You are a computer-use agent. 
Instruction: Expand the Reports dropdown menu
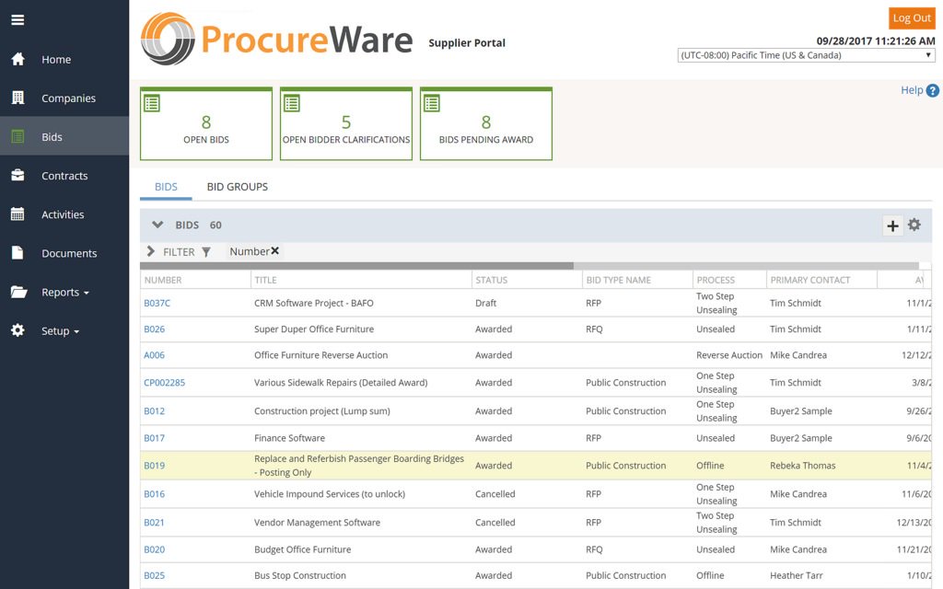65,292
